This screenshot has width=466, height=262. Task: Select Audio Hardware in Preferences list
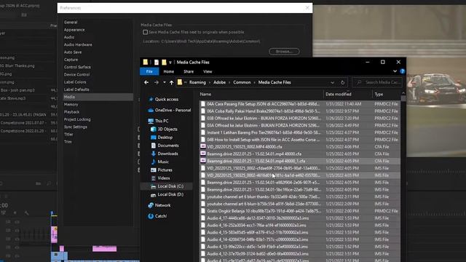tap(78, 44)
